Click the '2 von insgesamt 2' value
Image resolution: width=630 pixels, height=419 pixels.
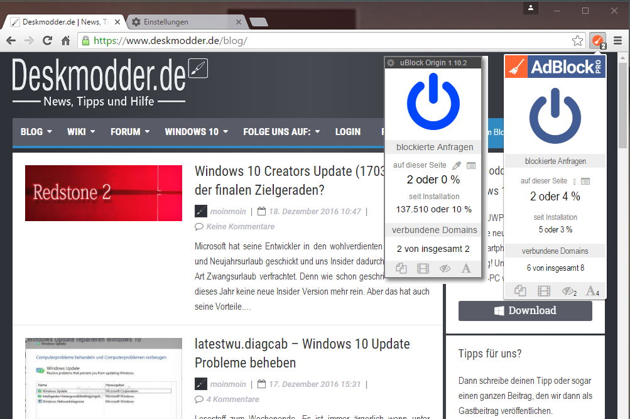[433, 249]
